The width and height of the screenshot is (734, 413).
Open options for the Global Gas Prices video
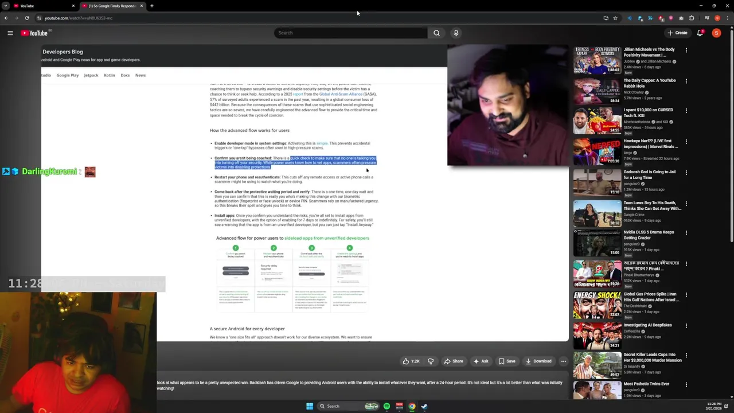coord(686,295)
